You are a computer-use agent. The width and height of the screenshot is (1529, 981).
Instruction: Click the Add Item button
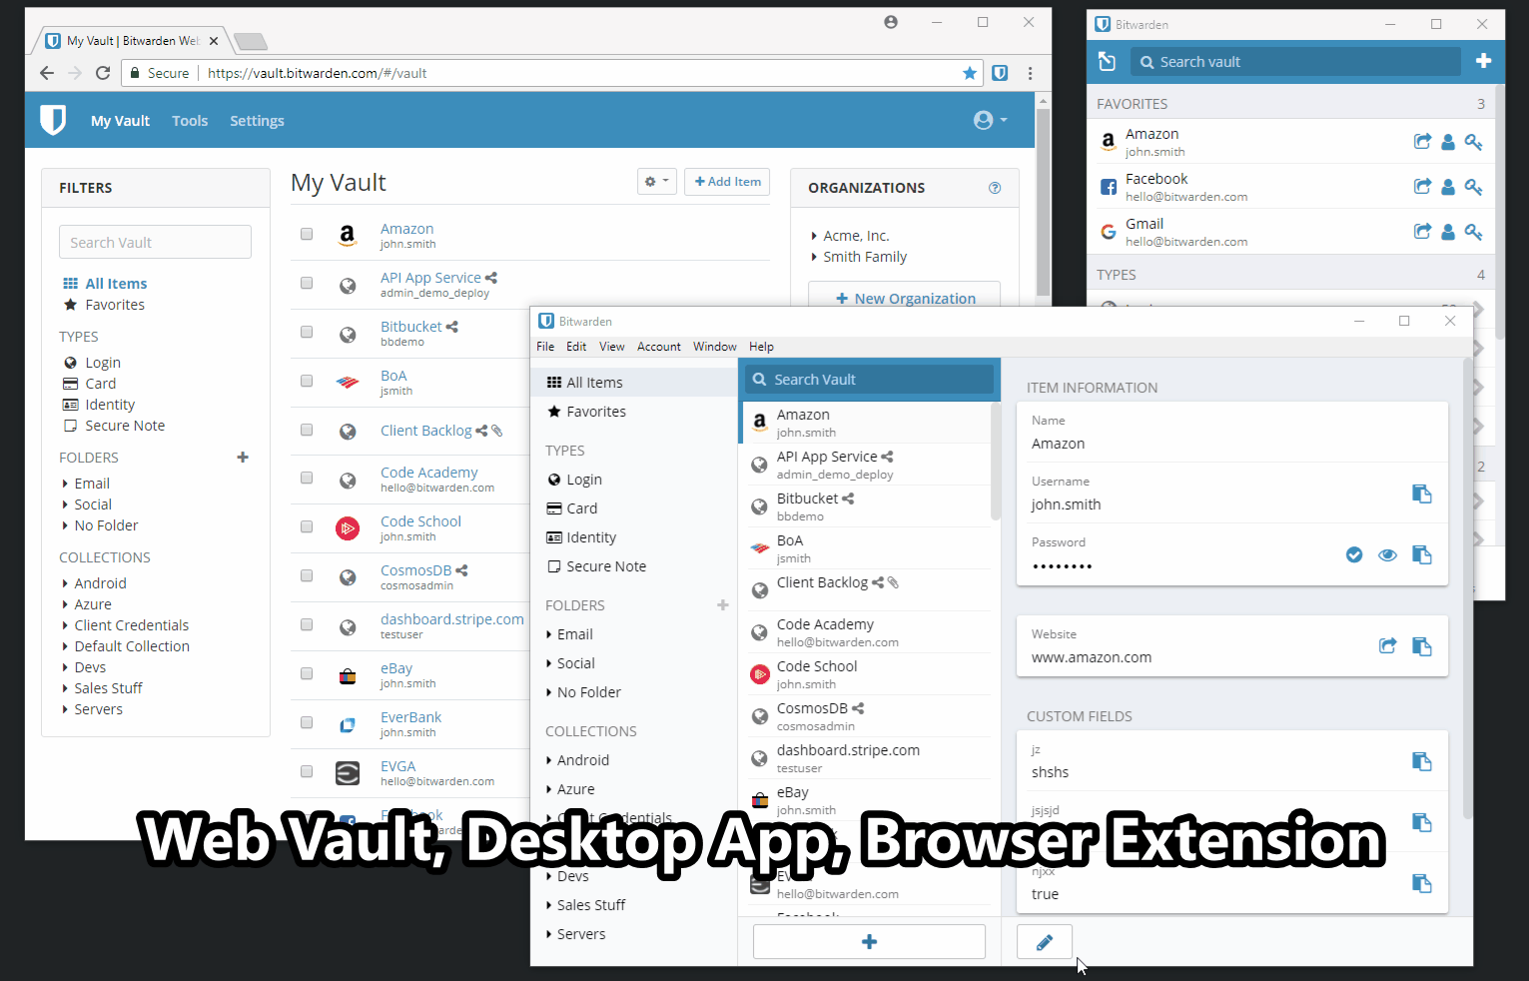click(x=726, y=181)
